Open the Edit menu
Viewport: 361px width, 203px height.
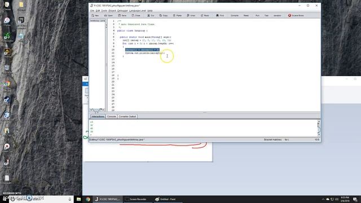(98, 11)
